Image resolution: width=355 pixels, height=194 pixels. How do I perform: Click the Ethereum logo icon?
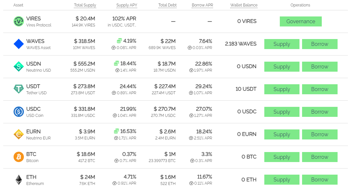pos(19,180)
